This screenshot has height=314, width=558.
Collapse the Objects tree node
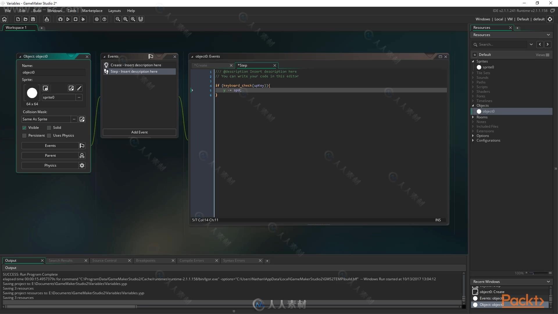point(473,106)
